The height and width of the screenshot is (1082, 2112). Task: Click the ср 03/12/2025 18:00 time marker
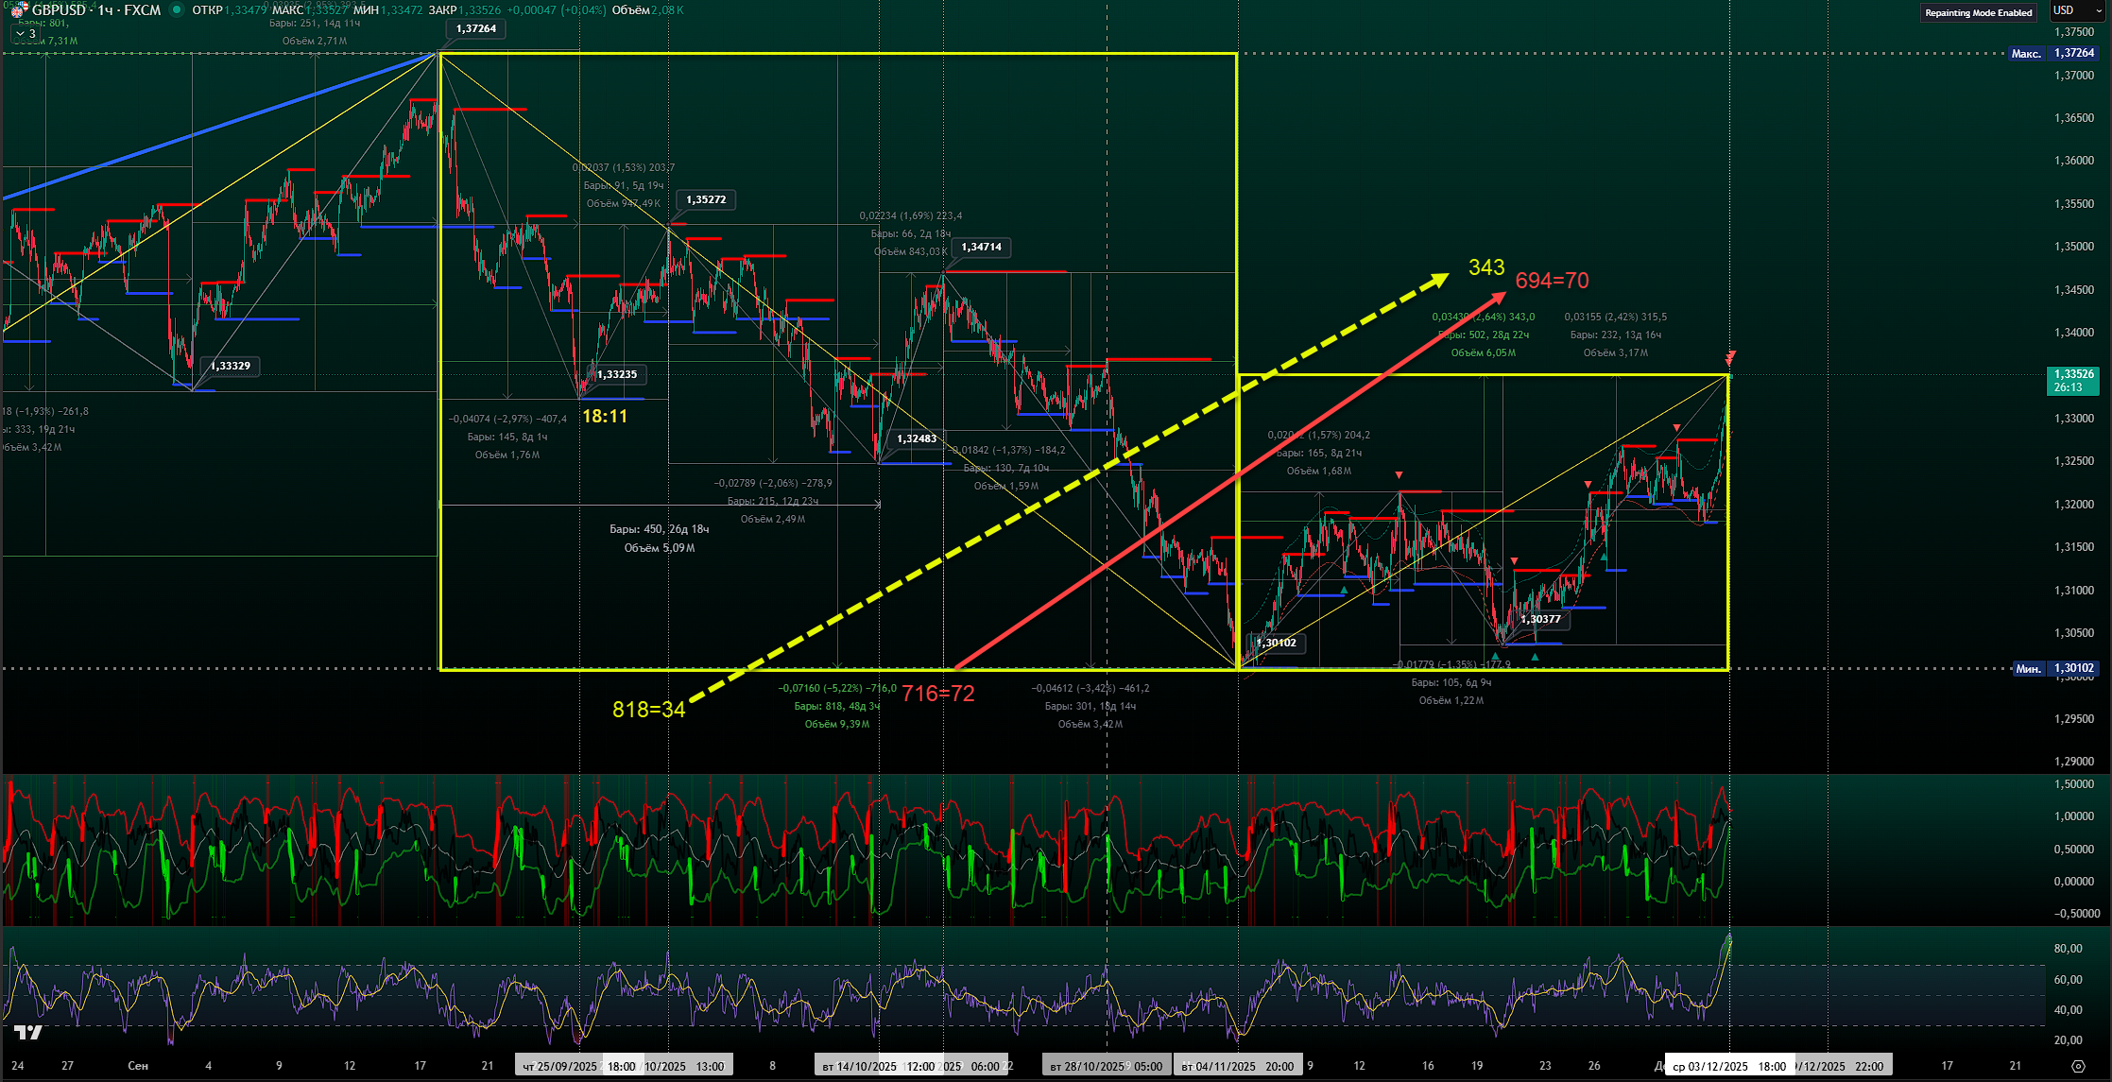click(1728, 1066)
